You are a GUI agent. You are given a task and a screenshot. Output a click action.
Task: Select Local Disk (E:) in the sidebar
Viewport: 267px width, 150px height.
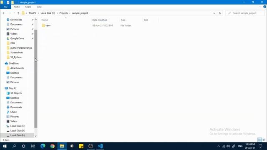tap(18, 135)
